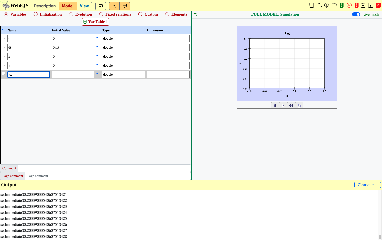Click the red arrow icon at top right

click(378, 5)
